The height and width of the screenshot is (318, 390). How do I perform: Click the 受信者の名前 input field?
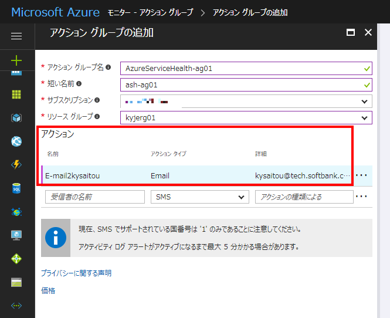pos(95,197)
